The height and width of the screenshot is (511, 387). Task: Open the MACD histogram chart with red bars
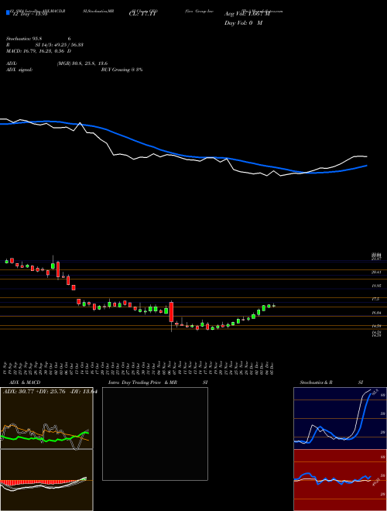pos(46,480)
